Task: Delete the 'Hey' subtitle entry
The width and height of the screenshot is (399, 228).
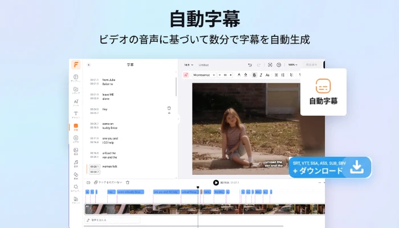Action: tap(169, 108)
